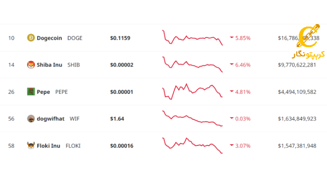This screenshot has width=327, height=183.
Task: Click the green Pepe frog icon
Action: pos(31,91)
